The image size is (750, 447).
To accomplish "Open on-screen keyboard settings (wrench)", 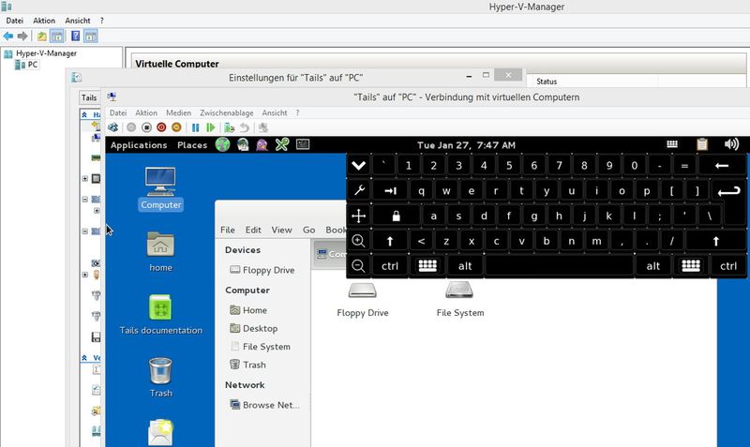I will [358, 190].
